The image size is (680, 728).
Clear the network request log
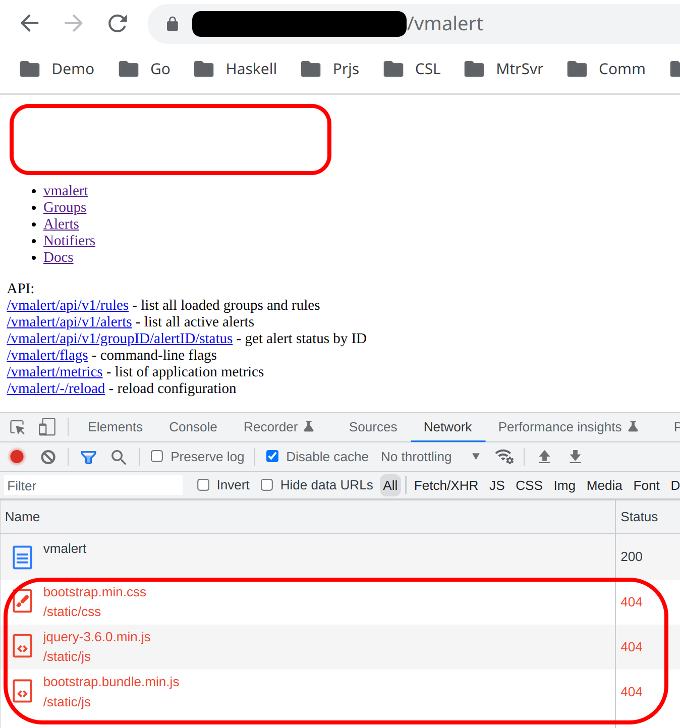[47, 457]
